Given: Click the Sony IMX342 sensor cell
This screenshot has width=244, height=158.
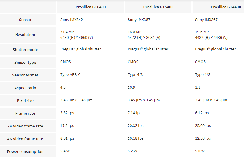Looking at the screenshot, I should click(71, 20).
